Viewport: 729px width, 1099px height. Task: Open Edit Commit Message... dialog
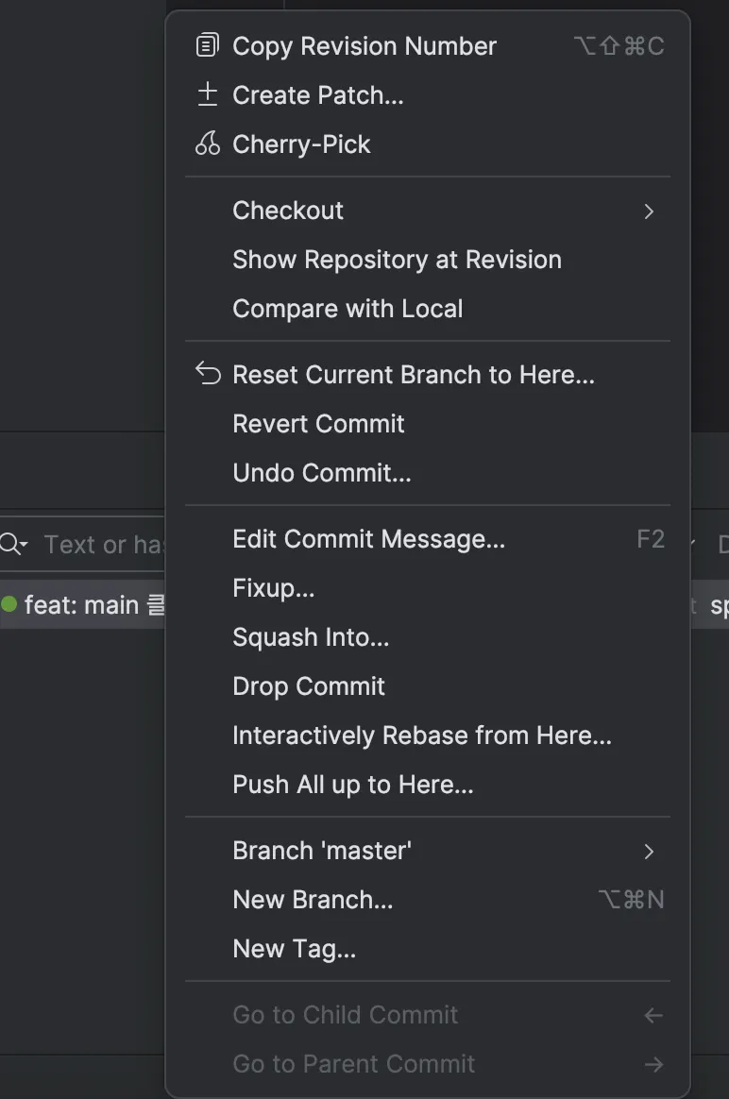[368, 539]
